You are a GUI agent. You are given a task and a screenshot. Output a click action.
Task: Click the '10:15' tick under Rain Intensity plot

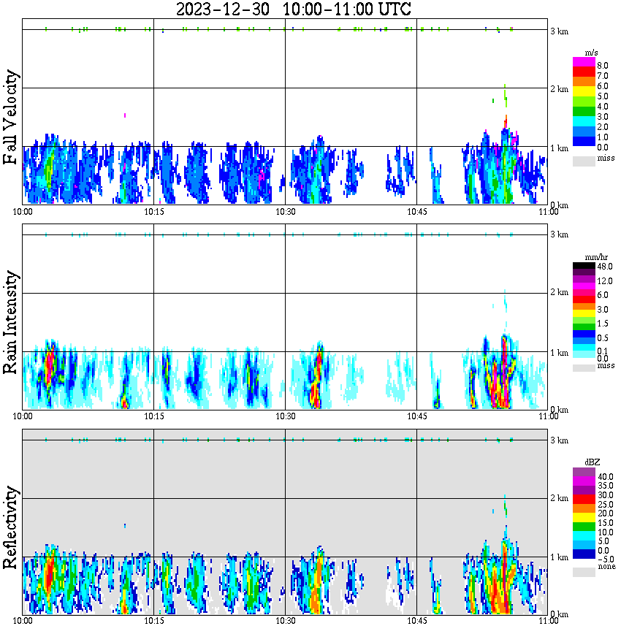pos(154,416)
